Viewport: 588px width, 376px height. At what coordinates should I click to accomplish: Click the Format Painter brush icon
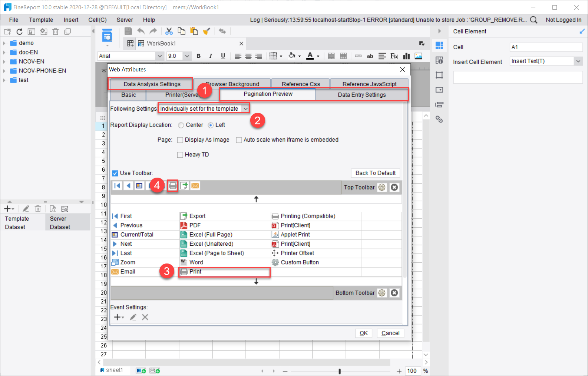(207, 31)
